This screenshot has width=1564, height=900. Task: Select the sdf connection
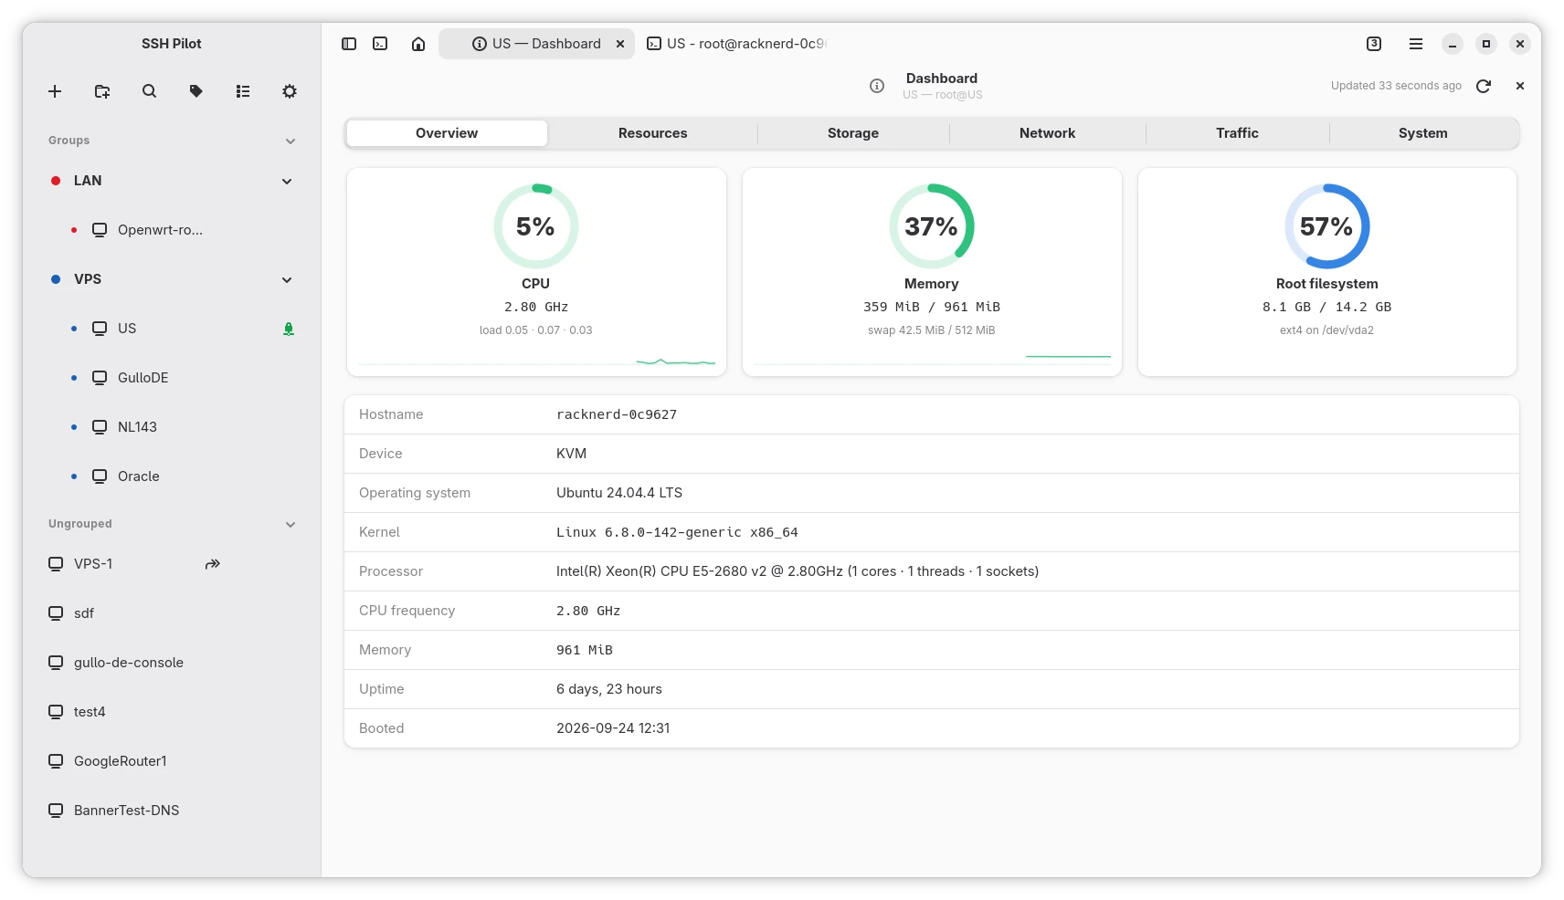(172, 613)
